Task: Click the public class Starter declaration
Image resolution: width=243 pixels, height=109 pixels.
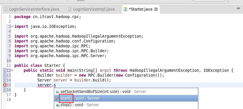Action: [40, 65]
